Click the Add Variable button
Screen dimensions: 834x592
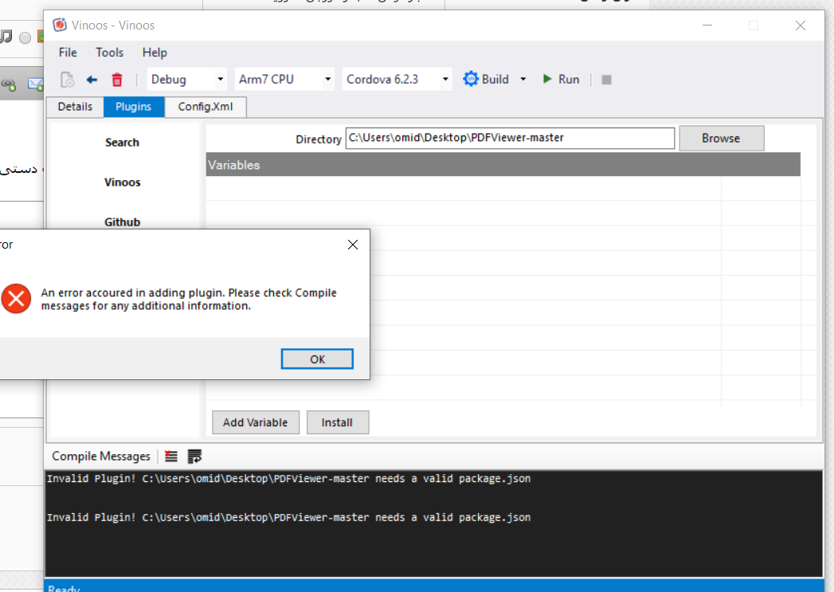(256, 422)
